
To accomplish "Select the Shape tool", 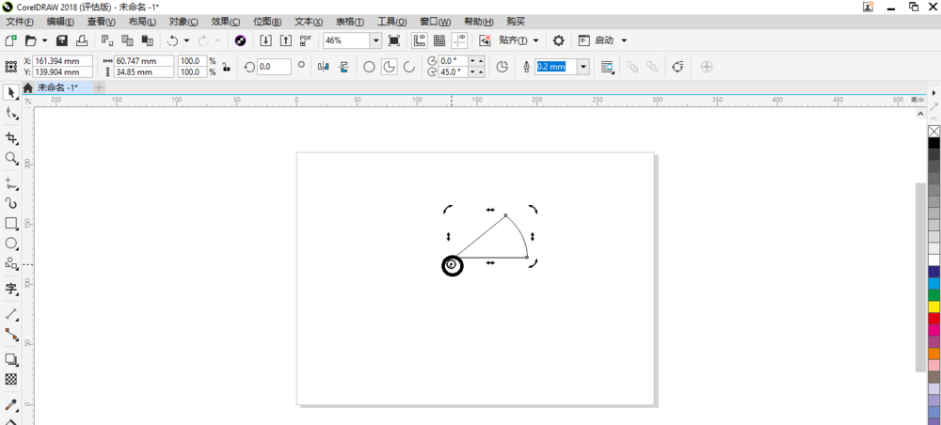I will [10, 113].
